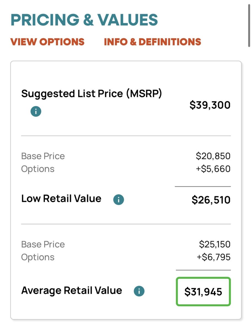Open the VIEW OPTIONS link
This screenshot has height=330, width=252.
pos(47,42)
